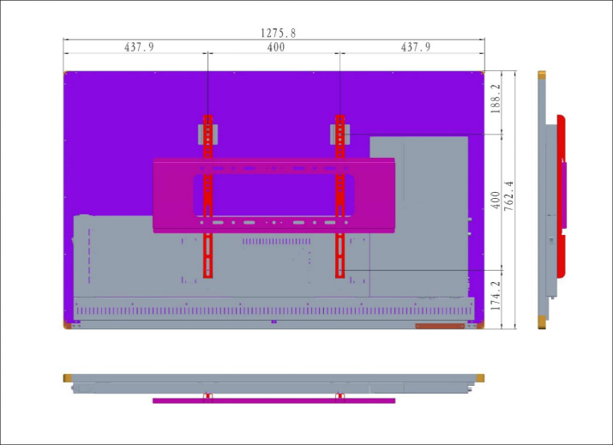Select the 174.2 vertical dimension label
The height and width of the screenshot is (445, 613).
496,296
